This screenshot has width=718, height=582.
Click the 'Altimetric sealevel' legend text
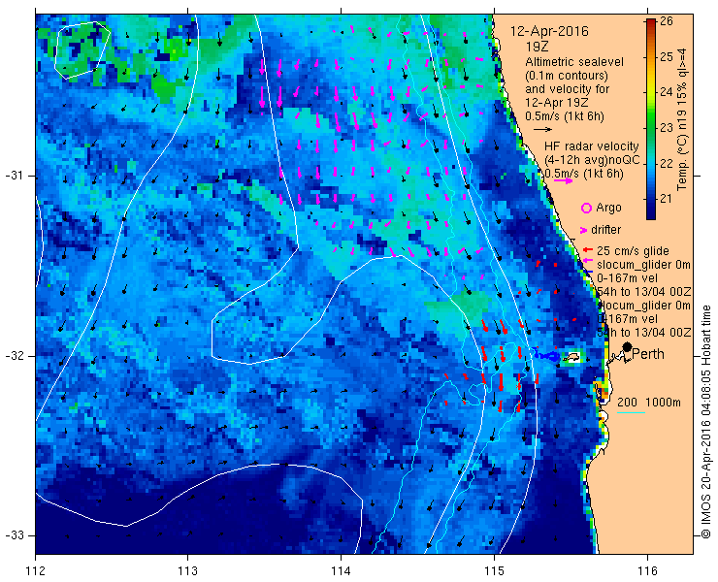(574, 62)
